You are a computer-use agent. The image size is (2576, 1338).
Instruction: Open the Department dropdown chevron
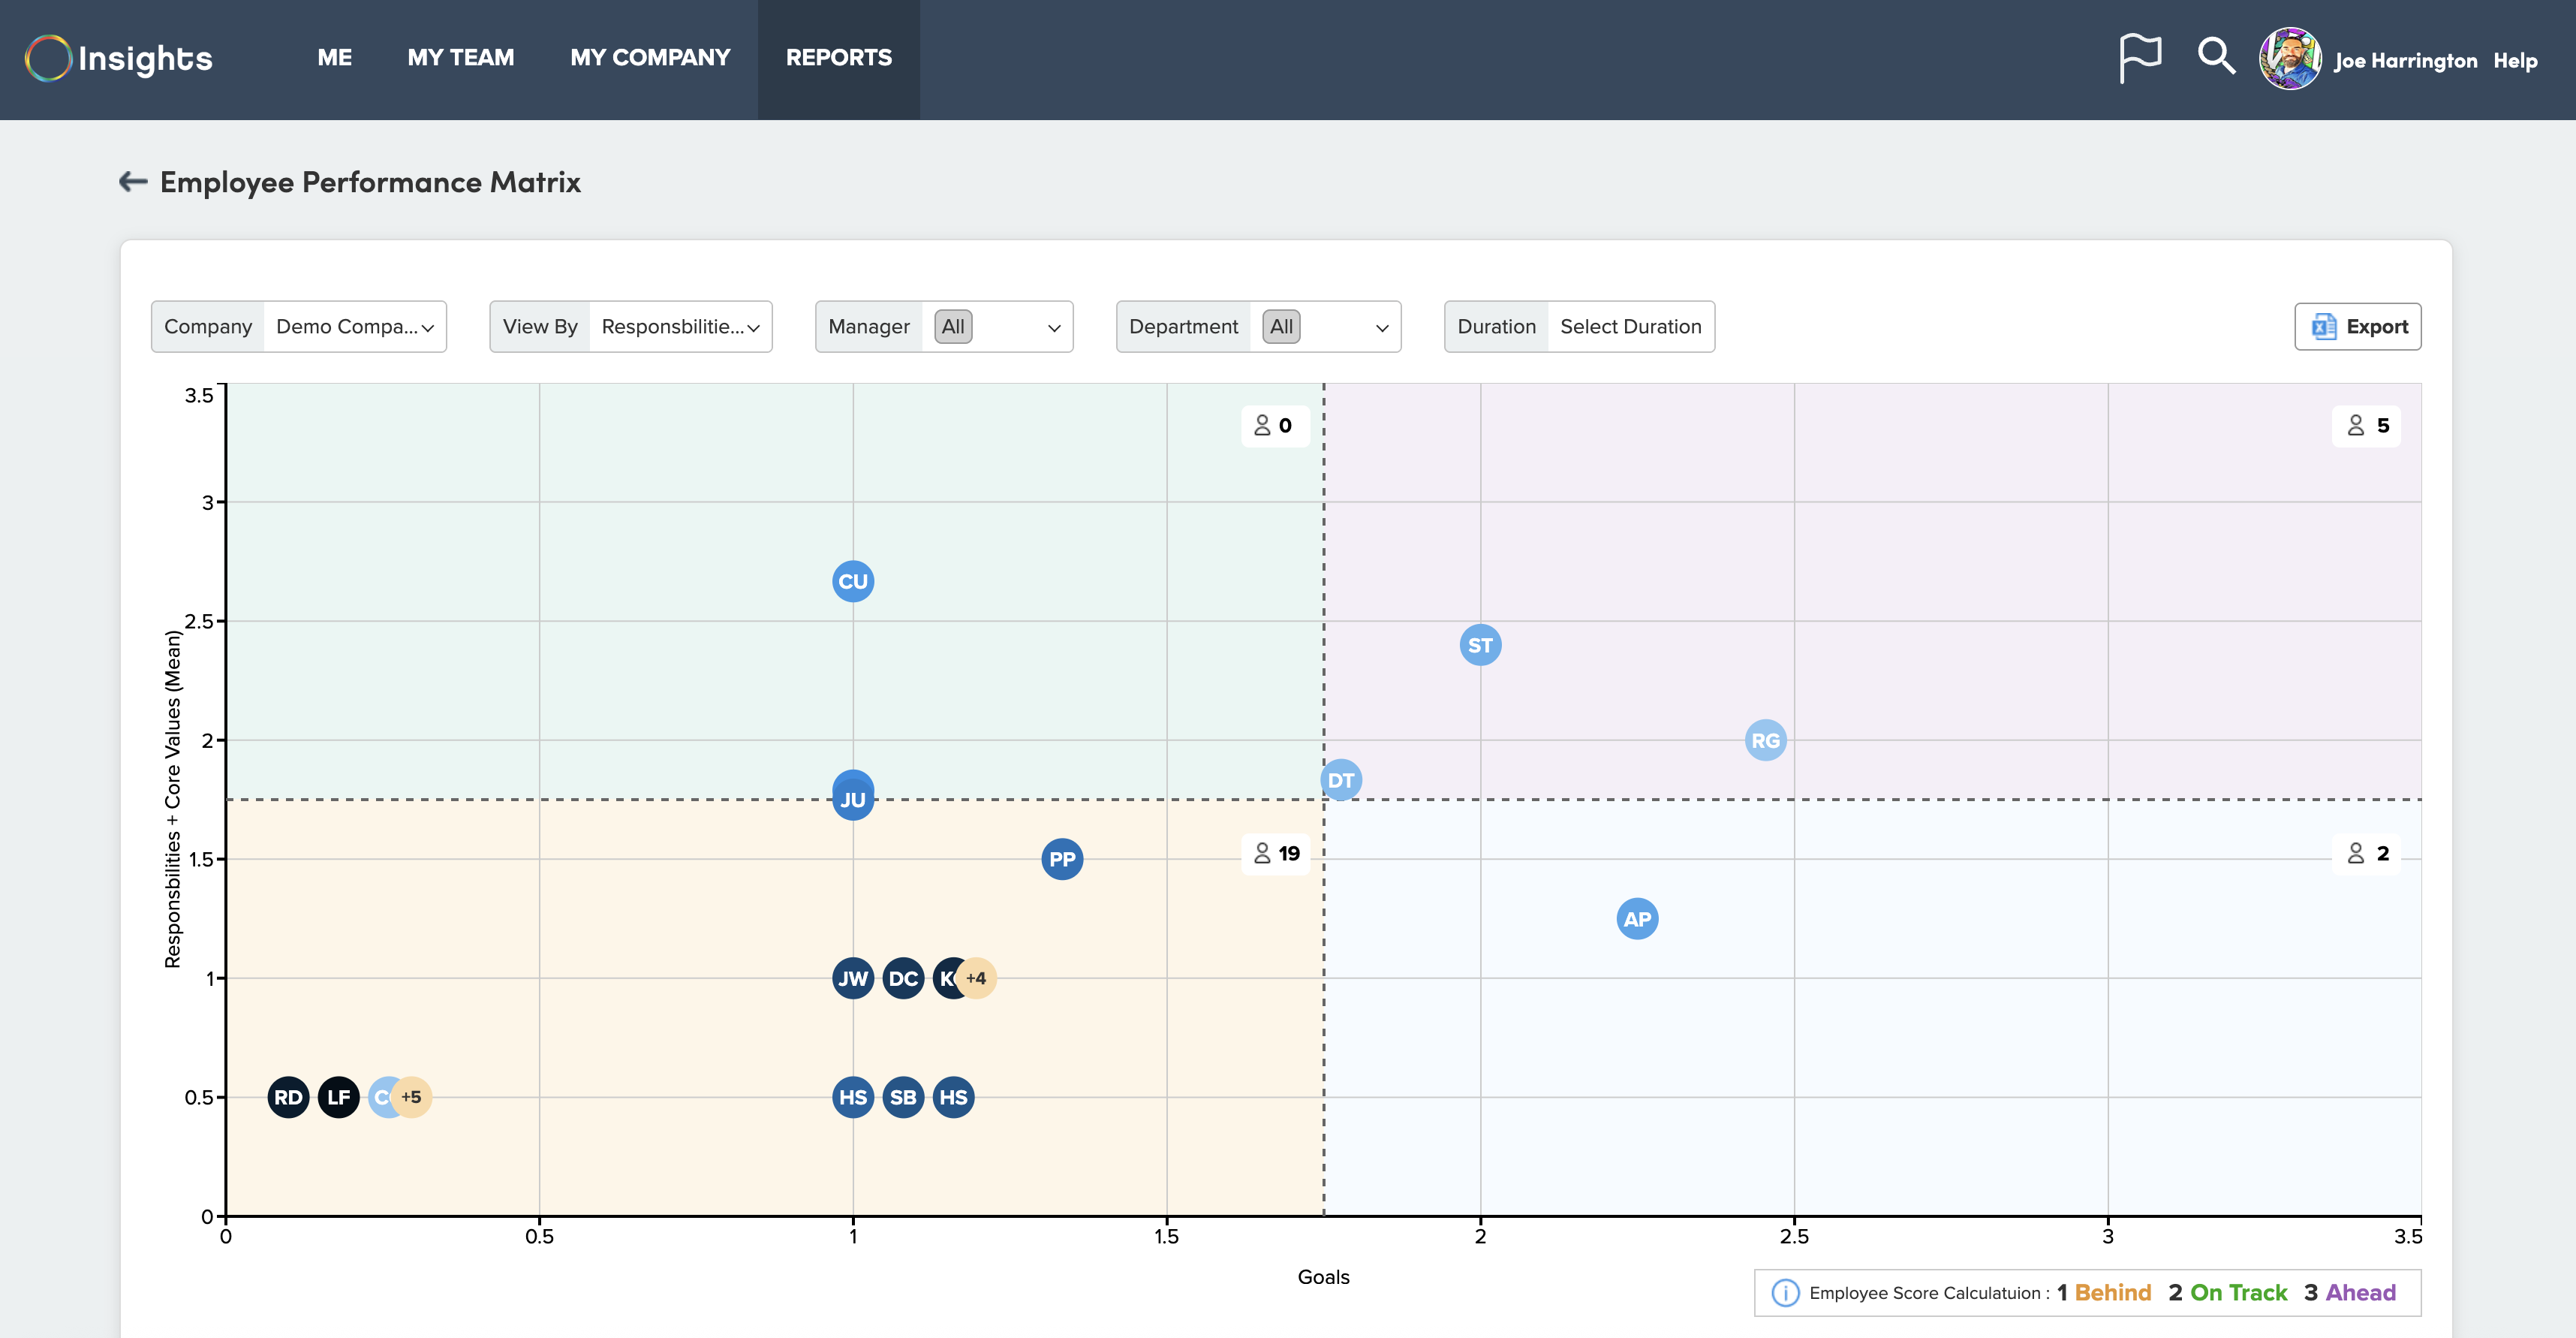pyautogui.click(x=1381, y=327)
